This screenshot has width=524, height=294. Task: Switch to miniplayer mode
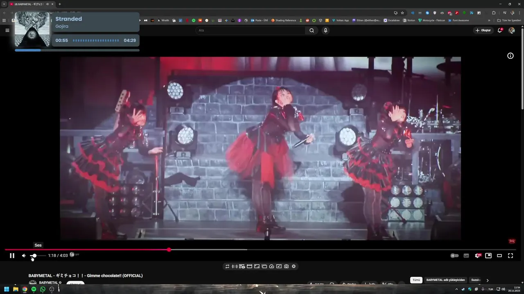(488, 256)
